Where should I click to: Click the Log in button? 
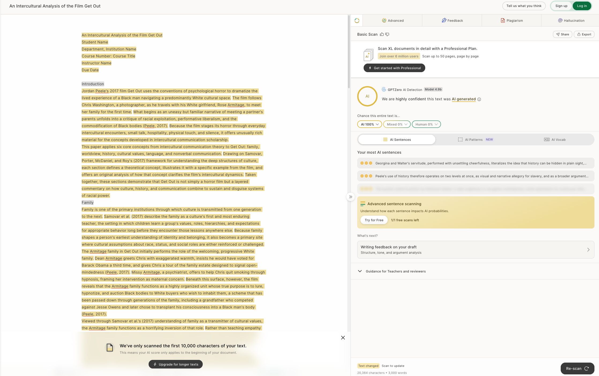tap(582, 6)
